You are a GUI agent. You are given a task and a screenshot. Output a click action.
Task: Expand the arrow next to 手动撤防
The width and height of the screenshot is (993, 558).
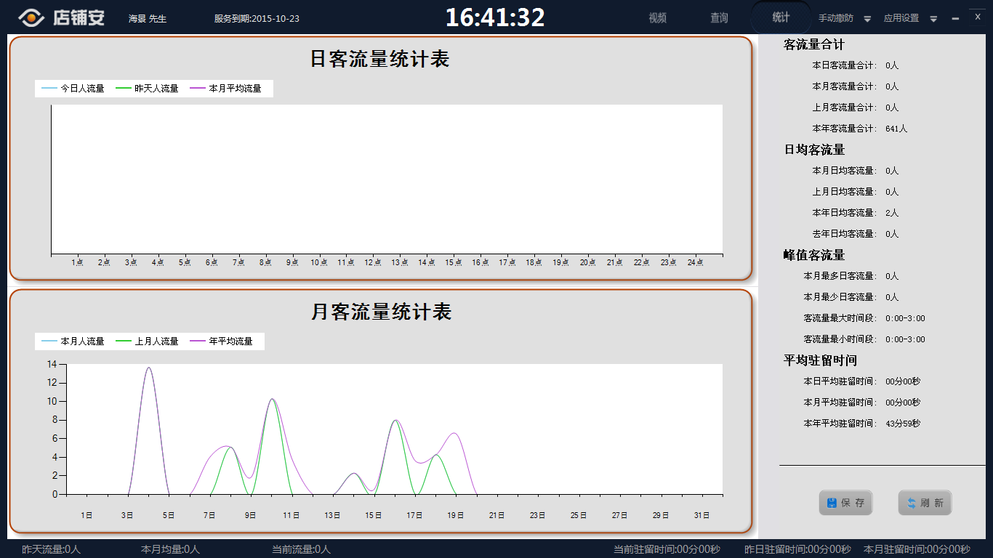coord(867,19)
